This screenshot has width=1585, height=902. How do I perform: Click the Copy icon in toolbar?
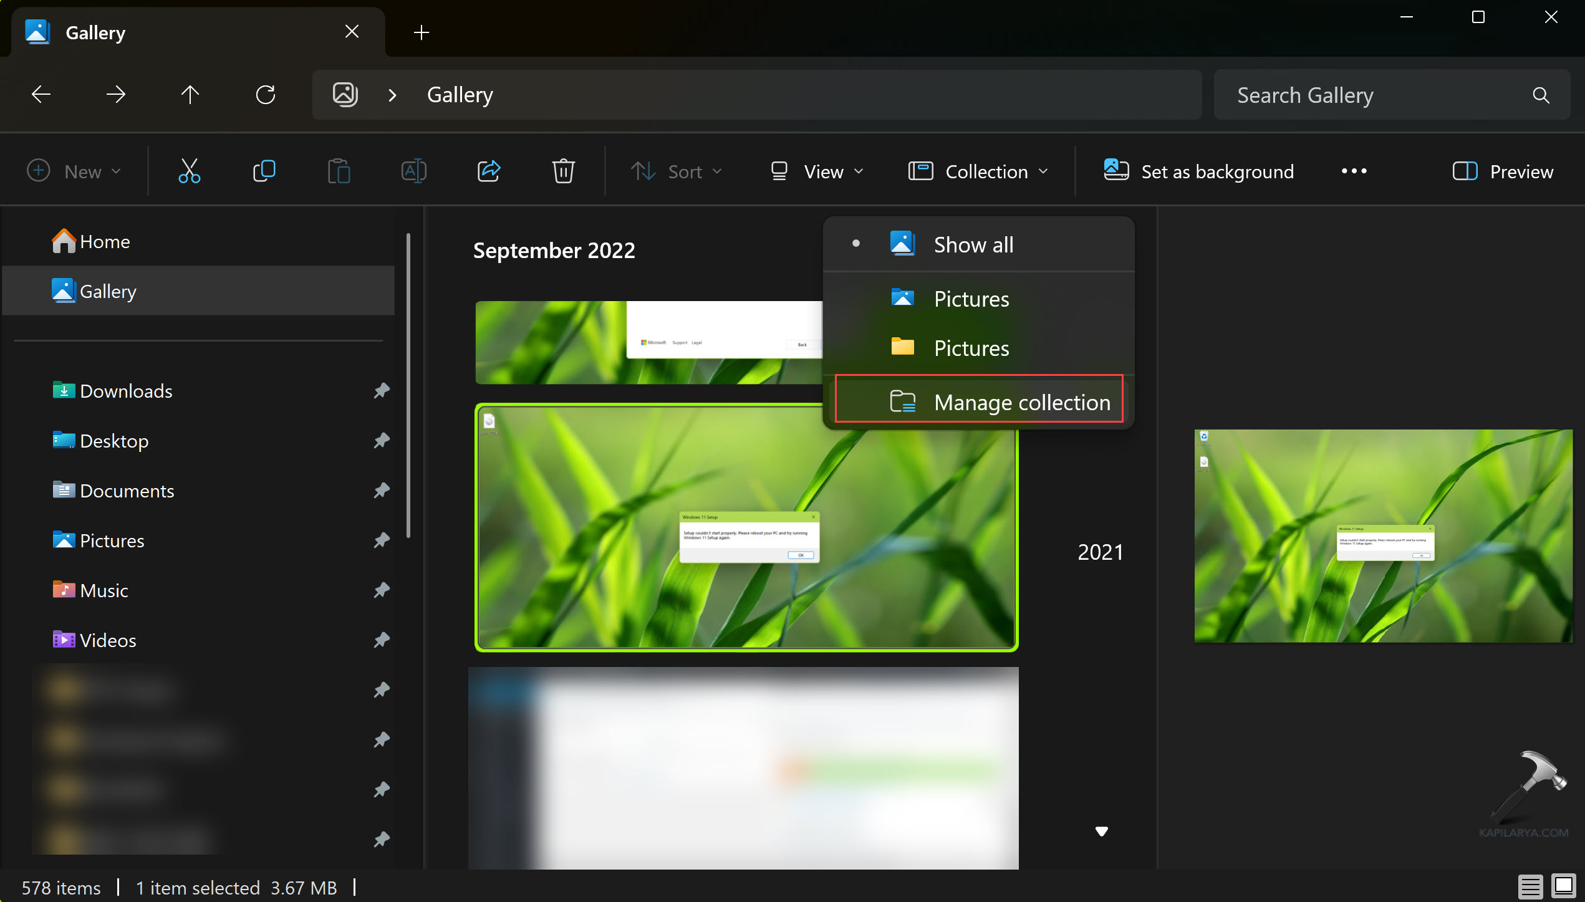pos(264,171)
